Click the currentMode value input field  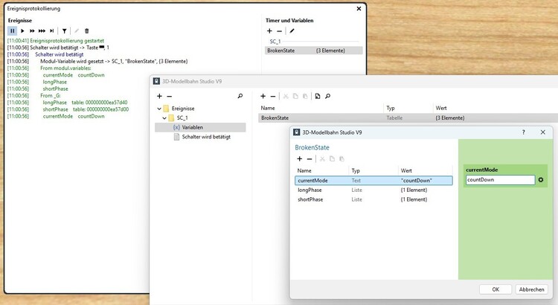click(500, 180)
